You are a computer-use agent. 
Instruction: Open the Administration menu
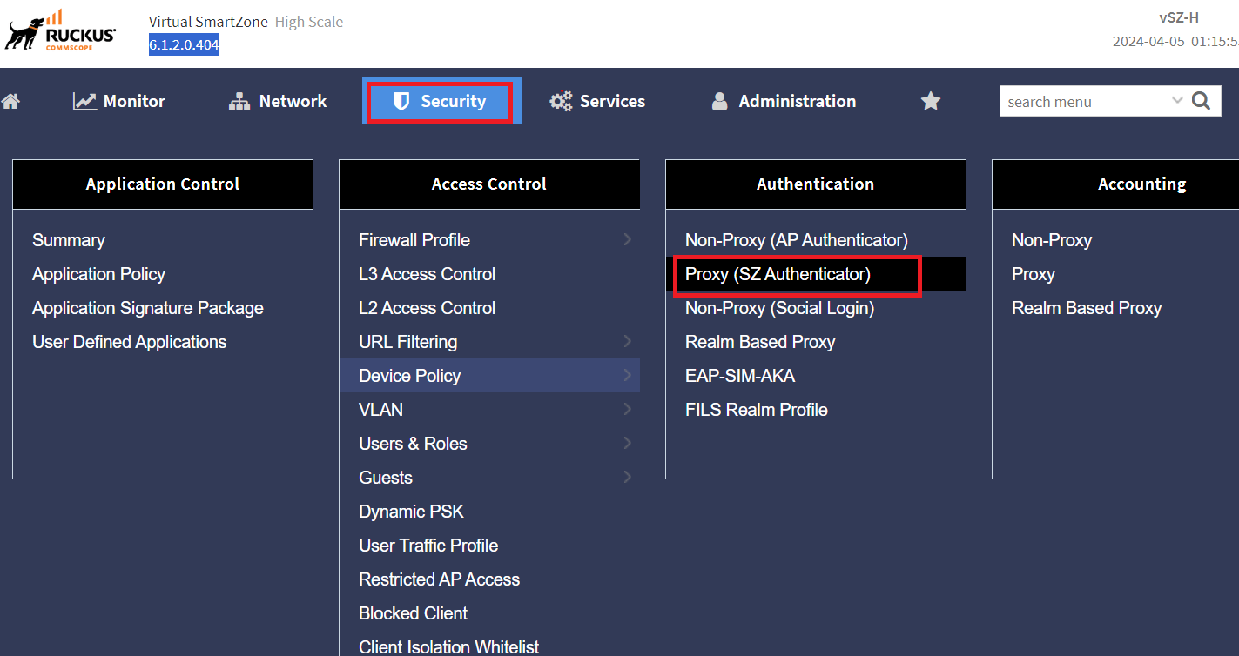coord(784,102)
